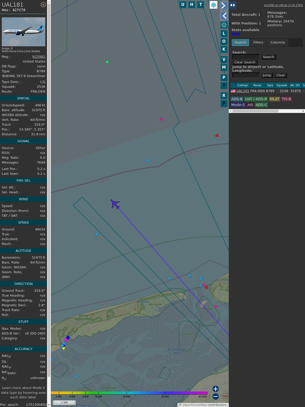Toggle the O map button

224,41
